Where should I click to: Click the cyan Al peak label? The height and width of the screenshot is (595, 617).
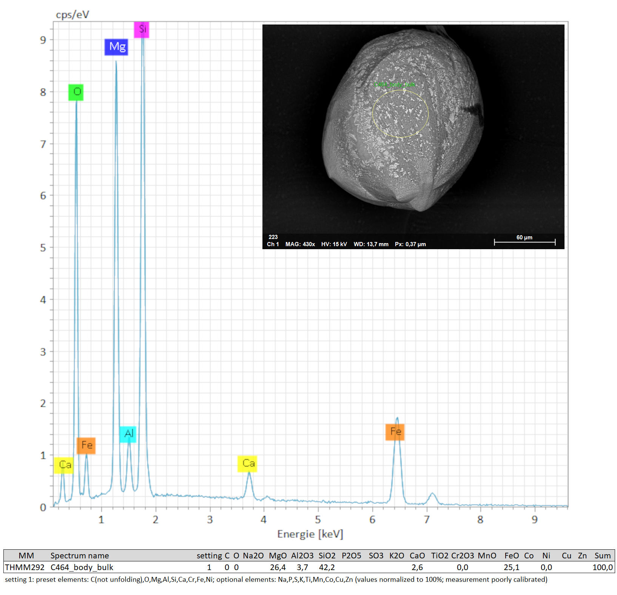point(128,434)
